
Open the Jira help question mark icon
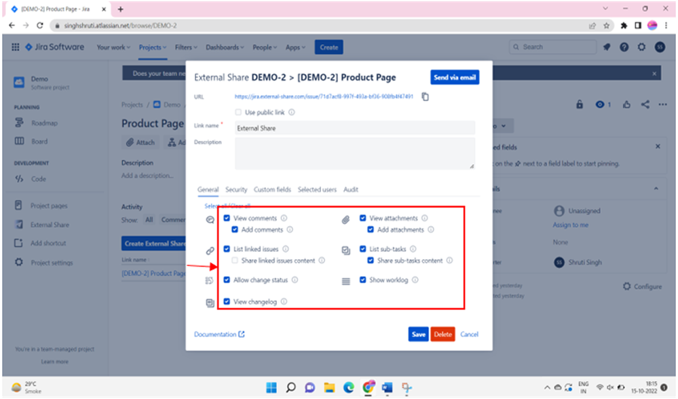pos(624,47)
